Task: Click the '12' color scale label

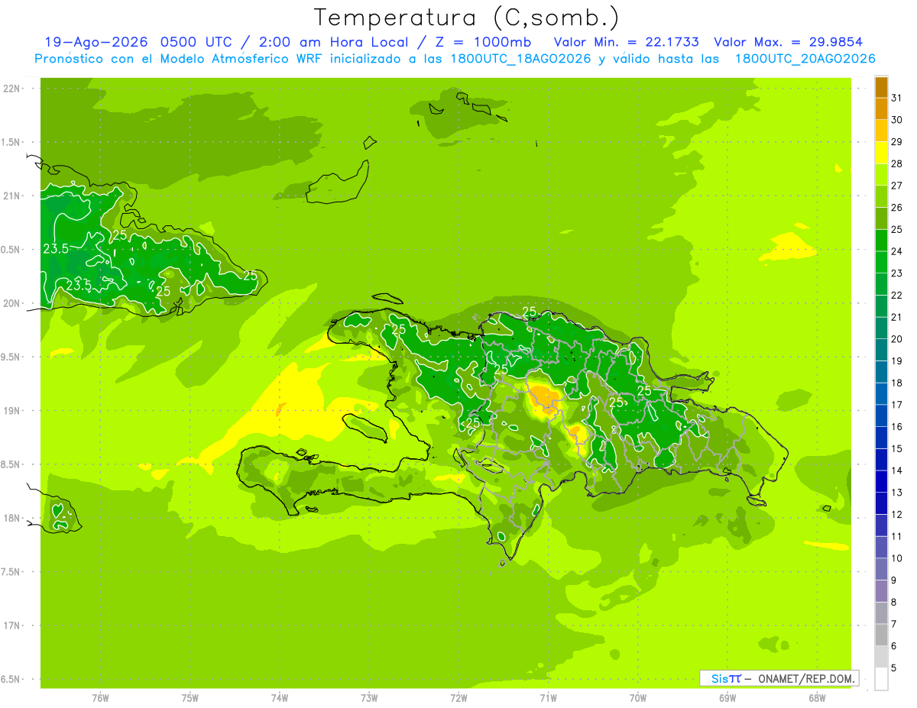Action: point(897,514)
